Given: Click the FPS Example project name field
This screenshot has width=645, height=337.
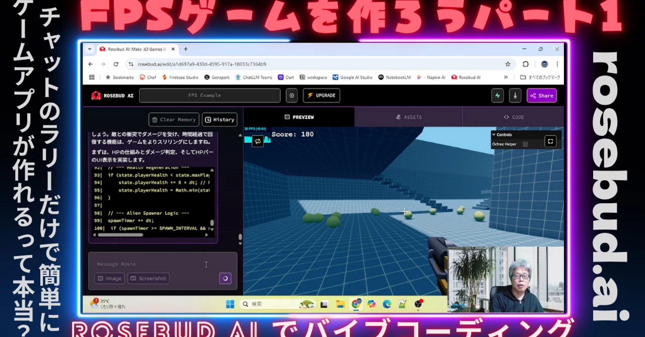Looking at the screenshot, I should (x=210, y=95).
